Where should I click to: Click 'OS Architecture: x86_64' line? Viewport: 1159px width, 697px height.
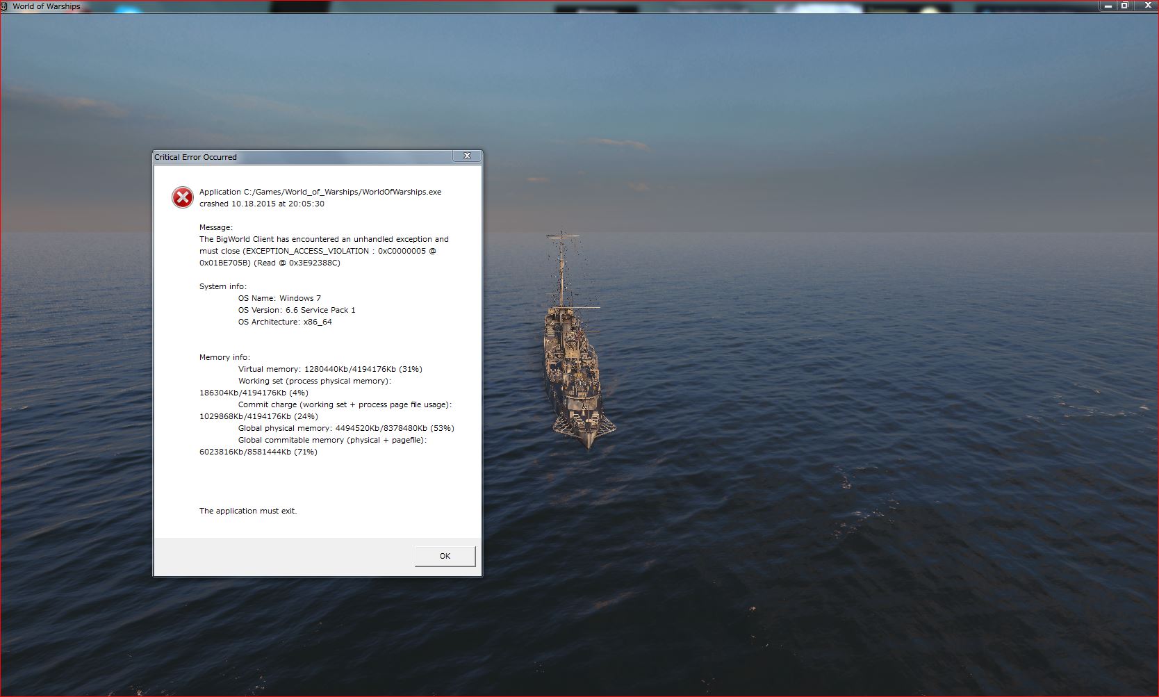point(285,322)
